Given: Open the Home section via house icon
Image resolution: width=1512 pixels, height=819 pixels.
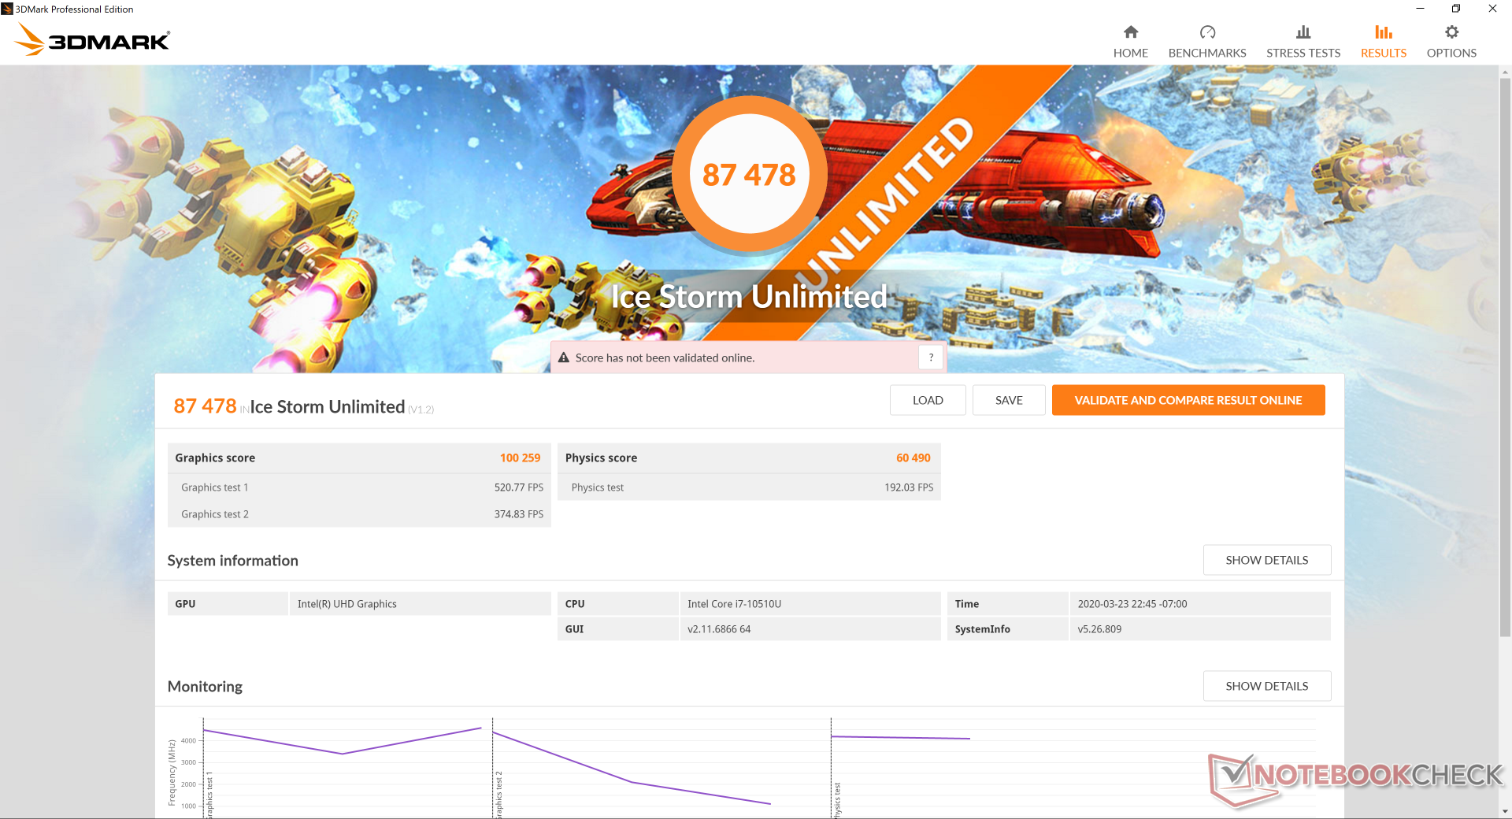Looking at the screenshot, I should click(x=1130, y=32).
